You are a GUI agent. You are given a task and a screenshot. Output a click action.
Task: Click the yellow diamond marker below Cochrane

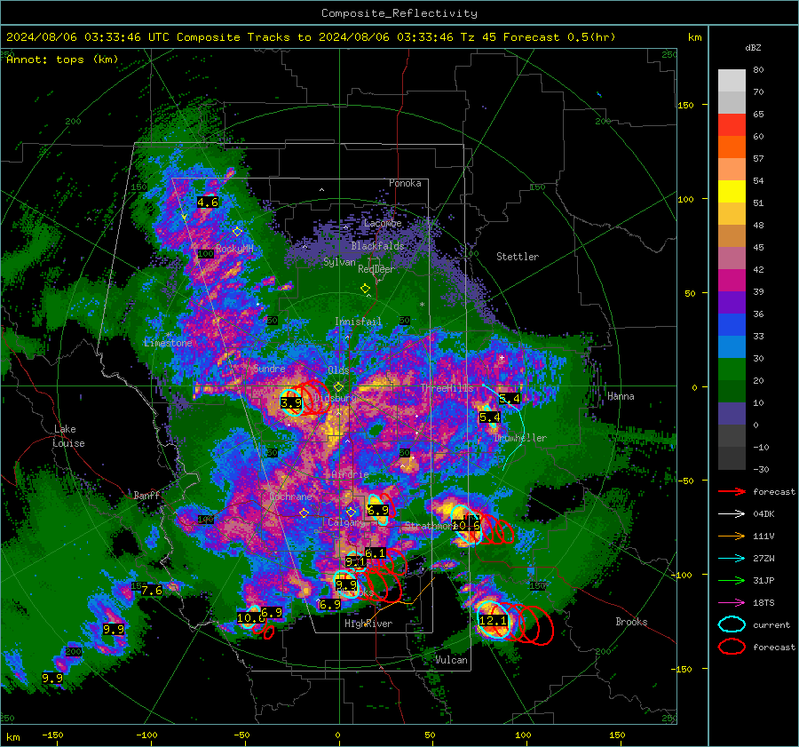point(305,513)
